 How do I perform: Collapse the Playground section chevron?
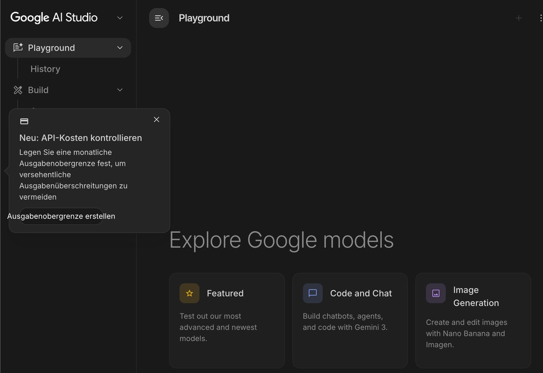point(119,47)
